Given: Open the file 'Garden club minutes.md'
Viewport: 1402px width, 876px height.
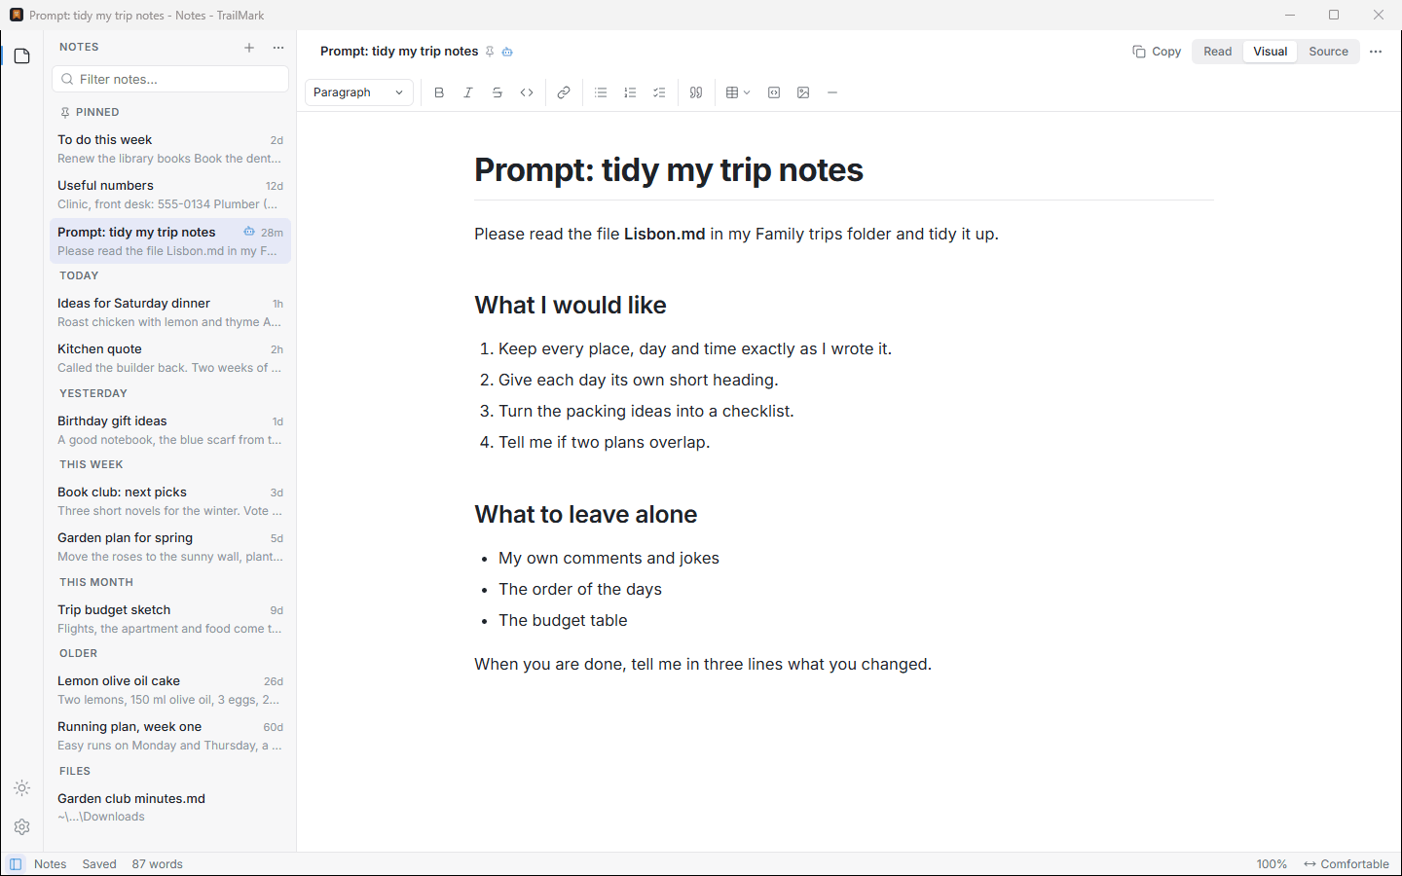Looking at the screenshot, I should [x=170, y=807].
